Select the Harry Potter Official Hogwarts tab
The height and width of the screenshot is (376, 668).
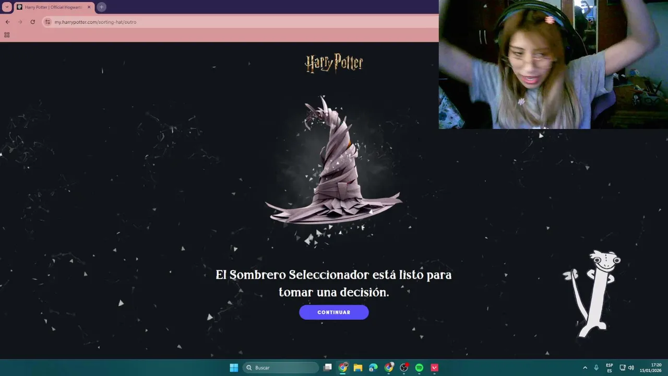coord(53,7)
